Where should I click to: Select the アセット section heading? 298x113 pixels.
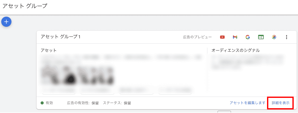(x=49, y=50)
